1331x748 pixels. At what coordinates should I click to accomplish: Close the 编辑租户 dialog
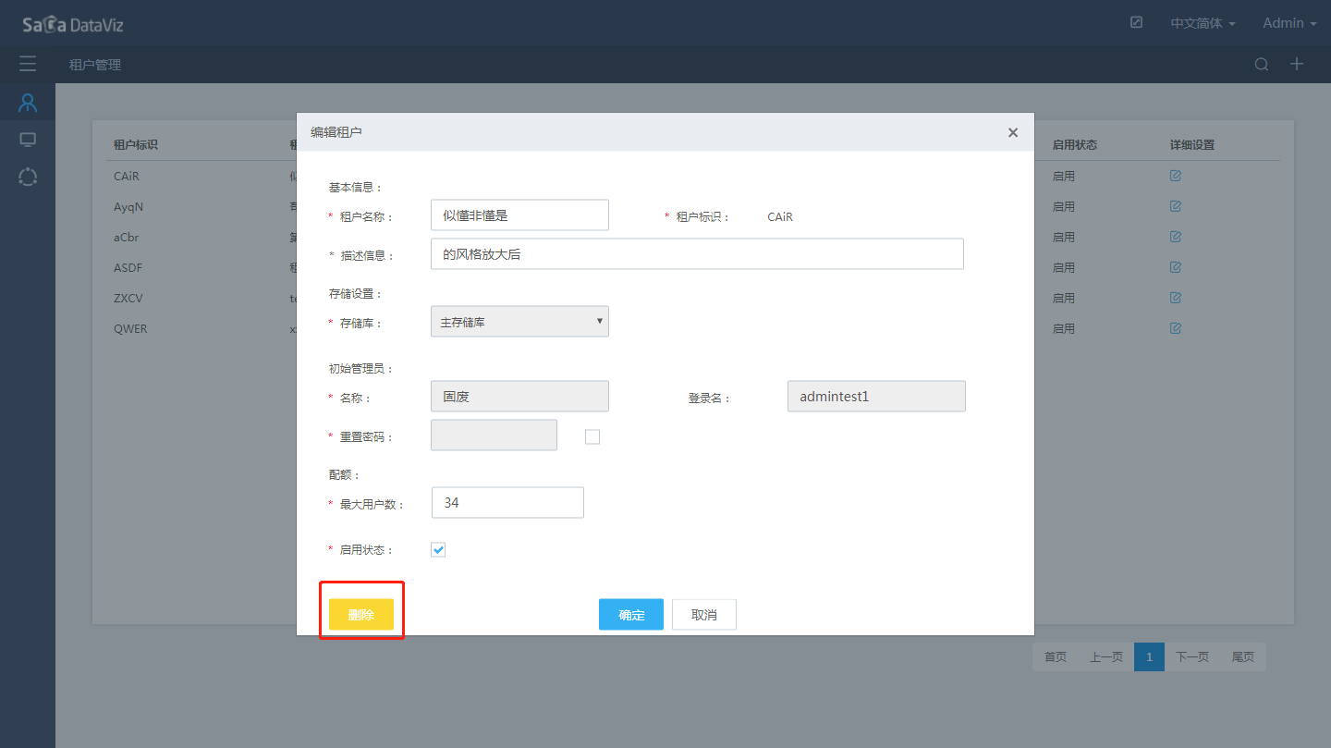coord(1013,133)
